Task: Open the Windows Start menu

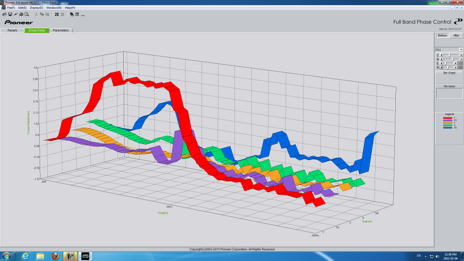Action: (6, 256)
